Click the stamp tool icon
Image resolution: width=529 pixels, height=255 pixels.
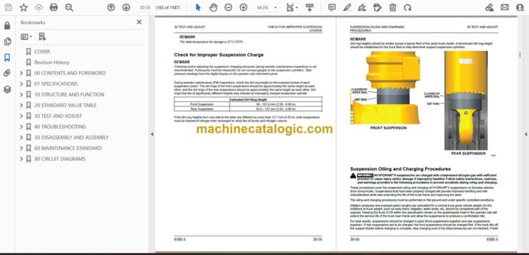[x=377, y=8]
